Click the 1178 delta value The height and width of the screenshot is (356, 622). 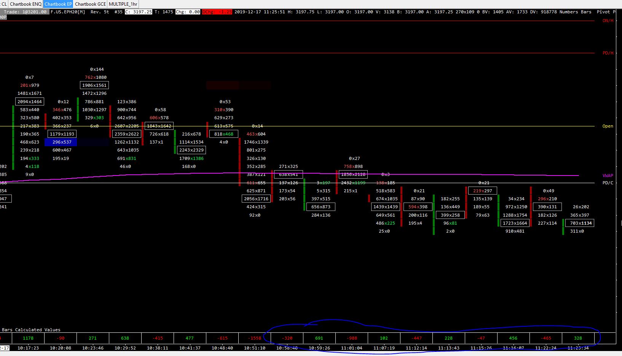click(28, 338)
